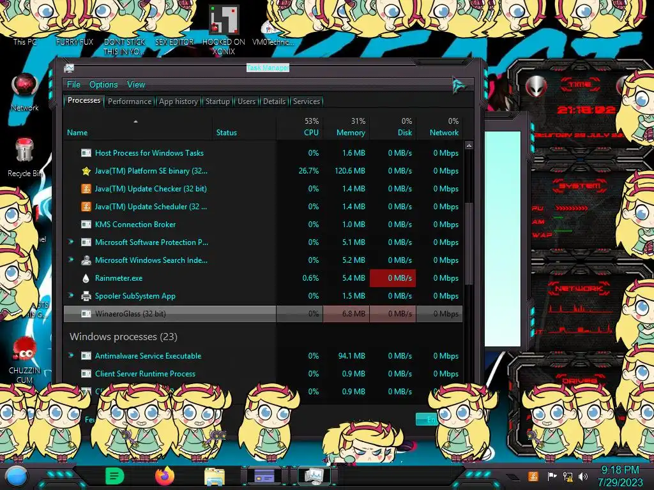Expand the Antimalware Service Executable process
Image resolution: width=654 pixels, height=490 pixels.
pos(71,355)
